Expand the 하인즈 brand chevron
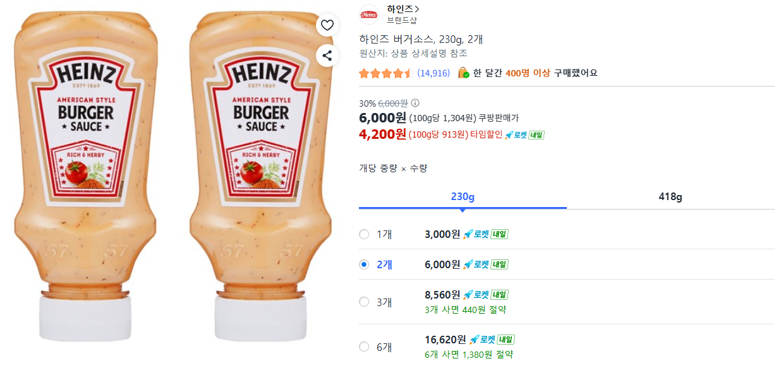776x373 pixels. (417, 9)
